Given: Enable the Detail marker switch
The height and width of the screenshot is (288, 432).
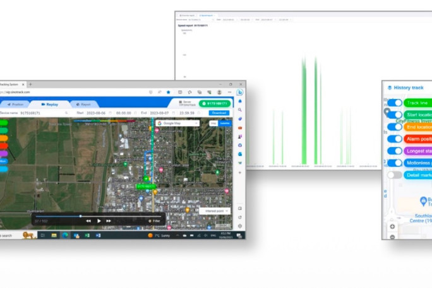Looking at the screenshot, I should coord(394,175).
